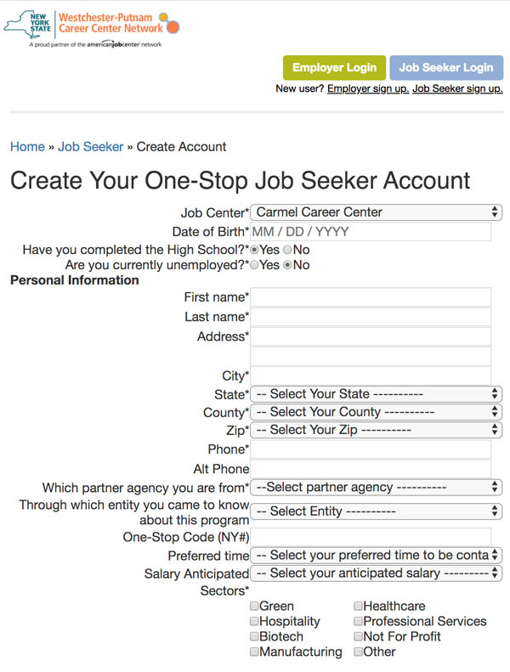Expand the Select Your County dropdown
Screen dimensions: 510x672
coord(377,412)
